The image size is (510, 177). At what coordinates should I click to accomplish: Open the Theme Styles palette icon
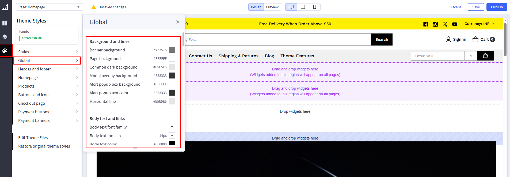[x=5, y=51]
